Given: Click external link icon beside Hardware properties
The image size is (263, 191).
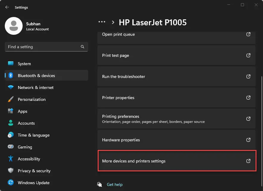Looking at the screenshot, I should [248, 140].
